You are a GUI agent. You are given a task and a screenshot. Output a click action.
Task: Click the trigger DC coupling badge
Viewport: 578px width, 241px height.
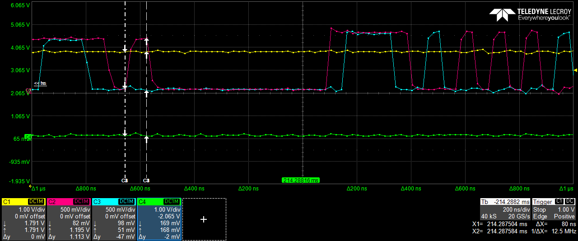click(570, 201)
